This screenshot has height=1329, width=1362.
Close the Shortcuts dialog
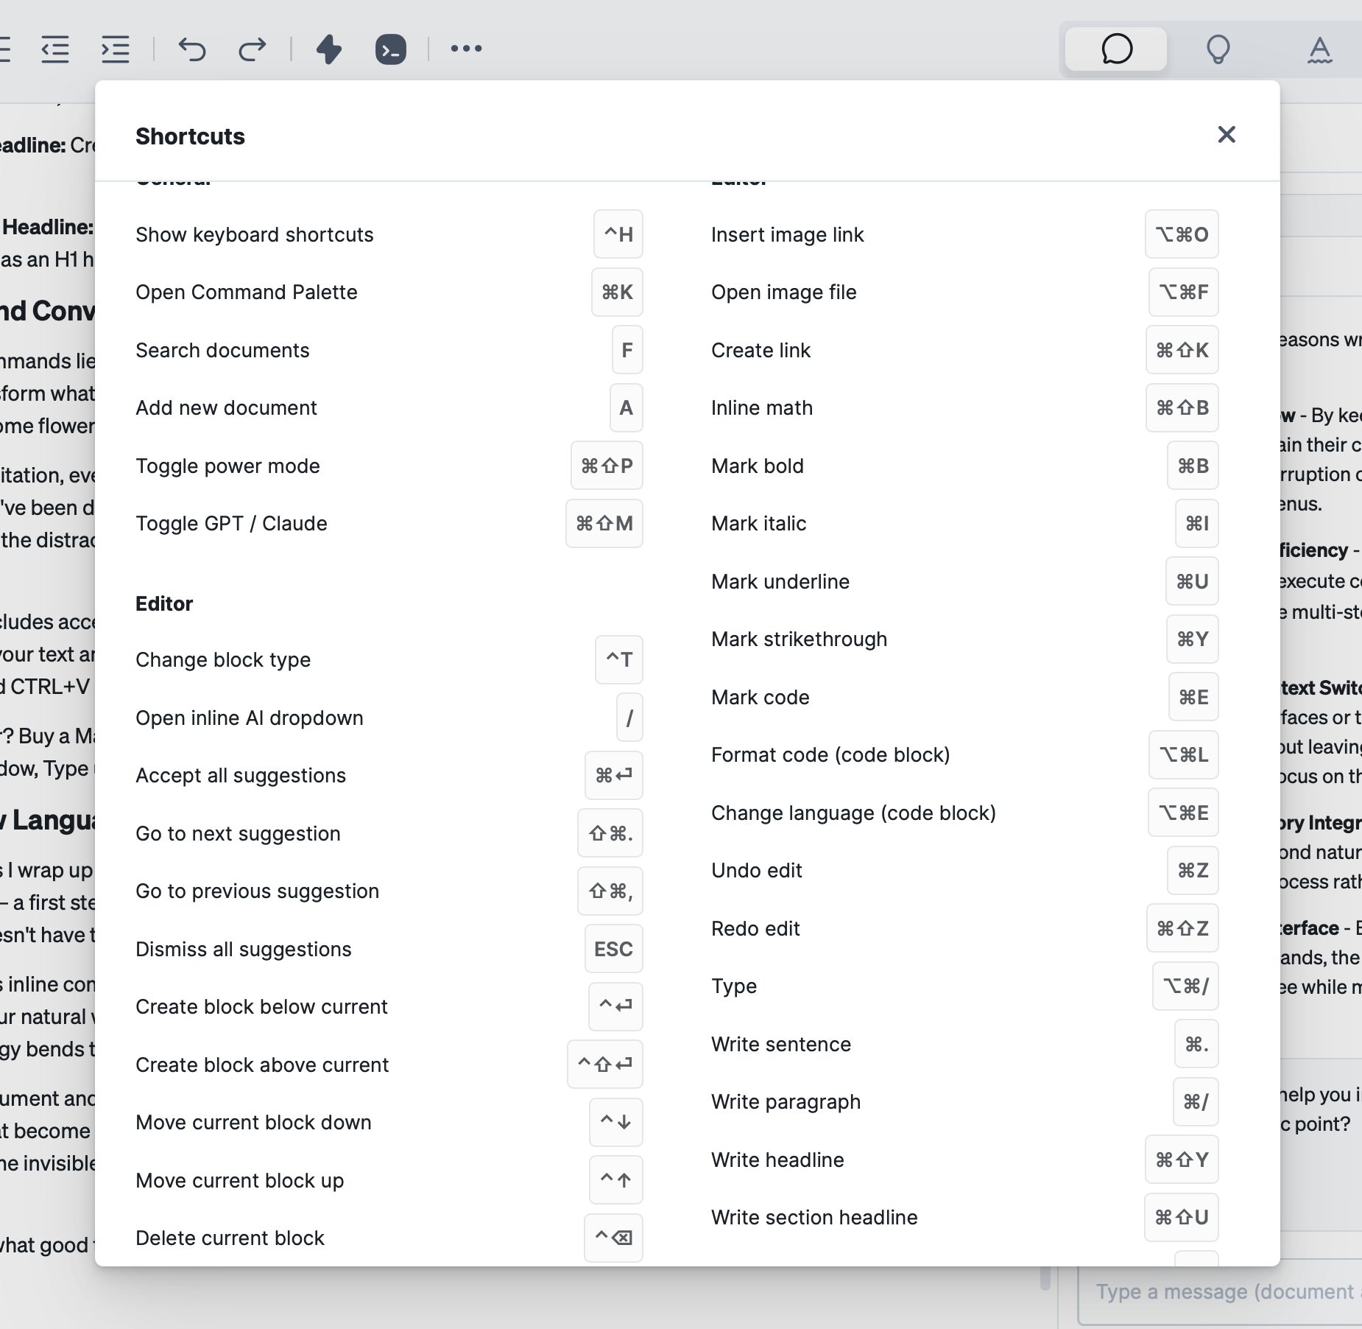(x=1227, y=135)
